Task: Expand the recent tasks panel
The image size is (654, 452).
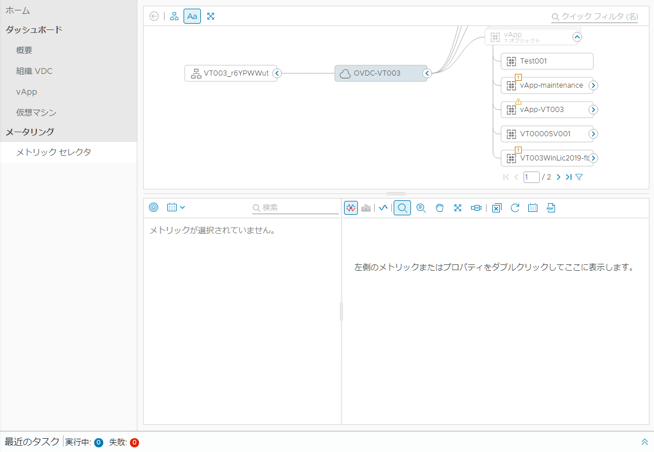Action: click(644, 442)
